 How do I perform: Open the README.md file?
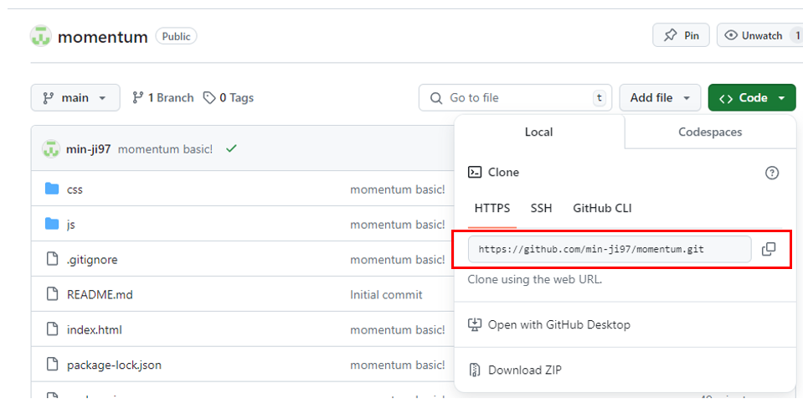[100, 295]
